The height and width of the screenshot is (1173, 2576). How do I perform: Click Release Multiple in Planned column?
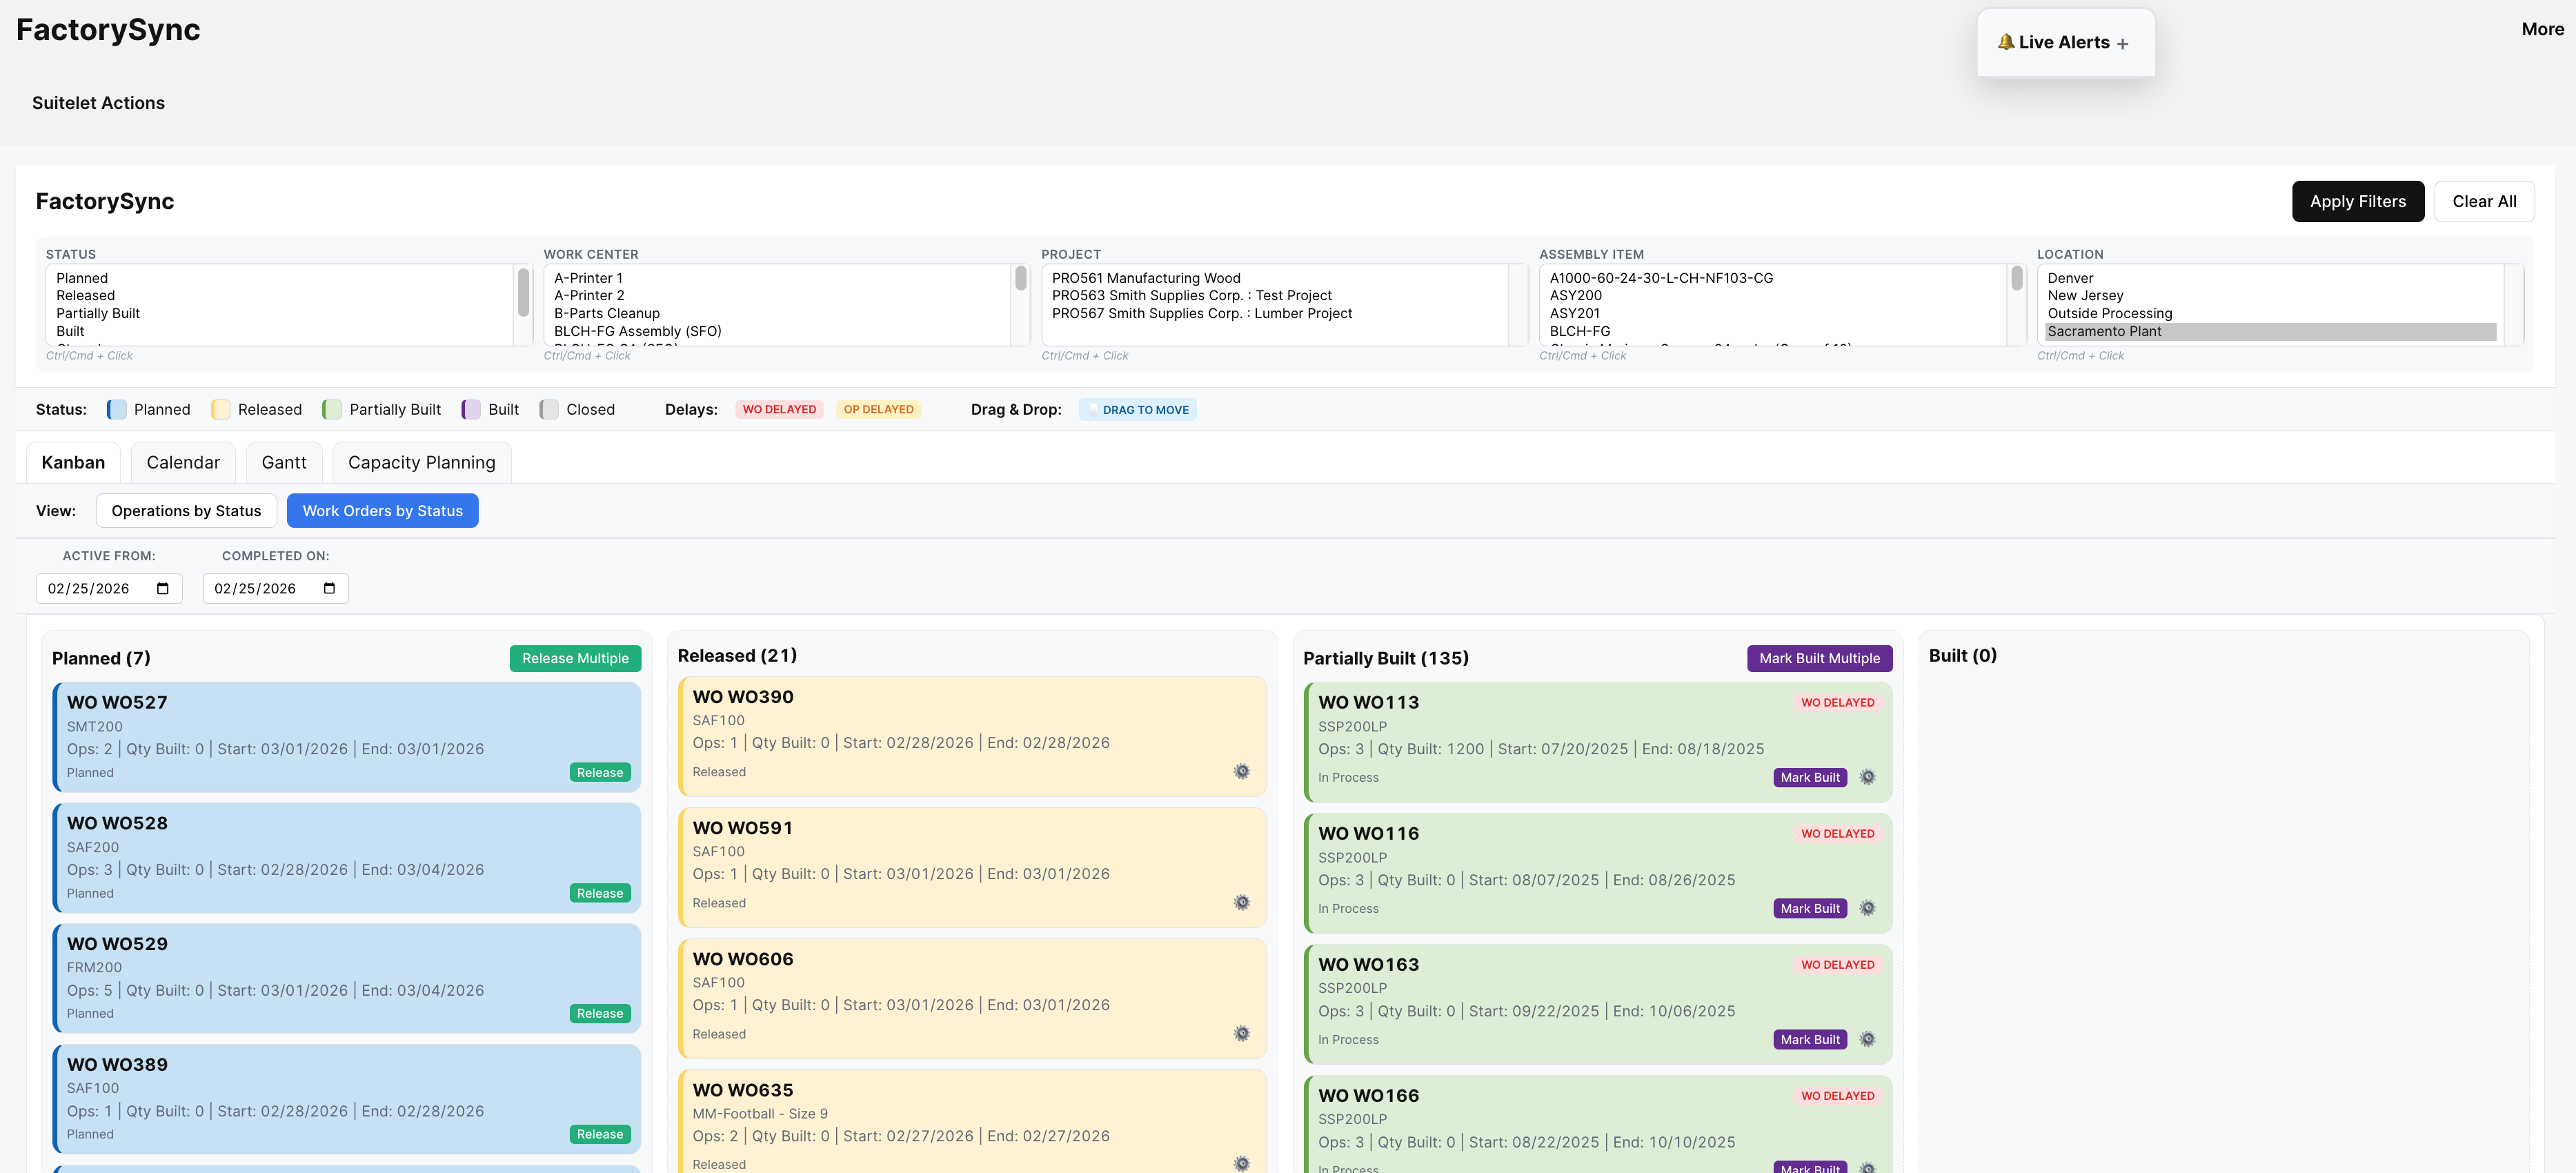click(575, 658)
